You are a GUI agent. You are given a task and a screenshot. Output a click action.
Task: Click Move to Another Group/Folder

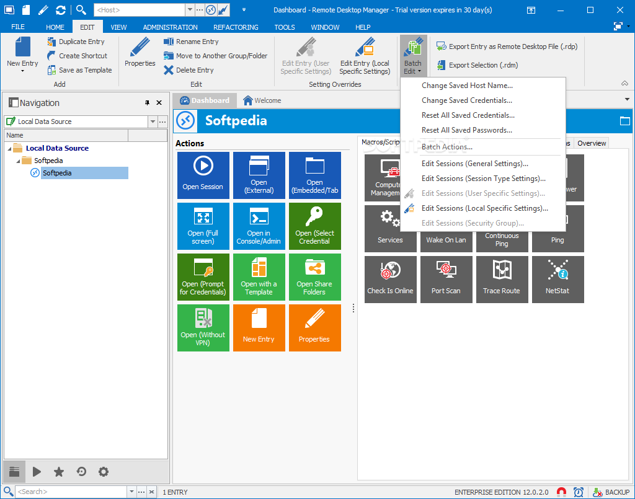(215, 56)
